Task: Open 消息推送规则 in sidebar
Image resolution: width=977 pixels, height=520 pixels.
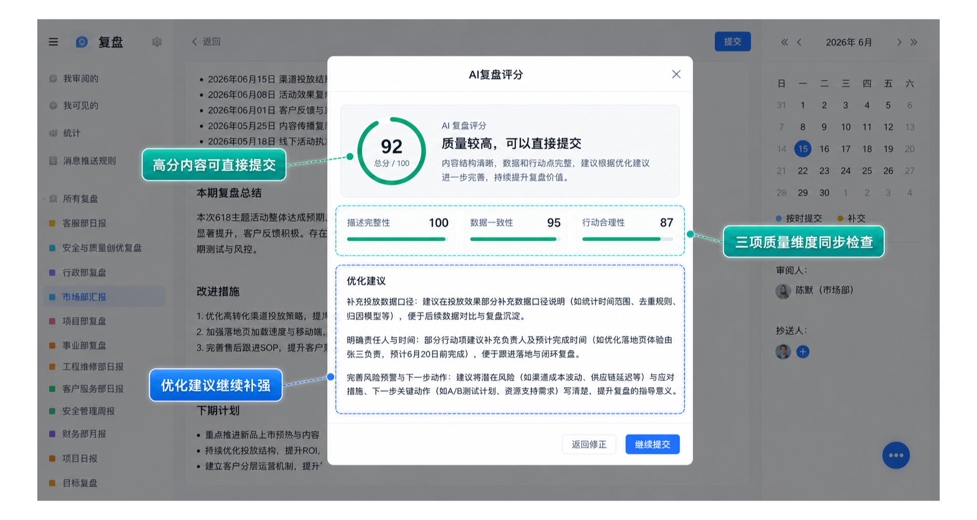Action: (89, 161)
